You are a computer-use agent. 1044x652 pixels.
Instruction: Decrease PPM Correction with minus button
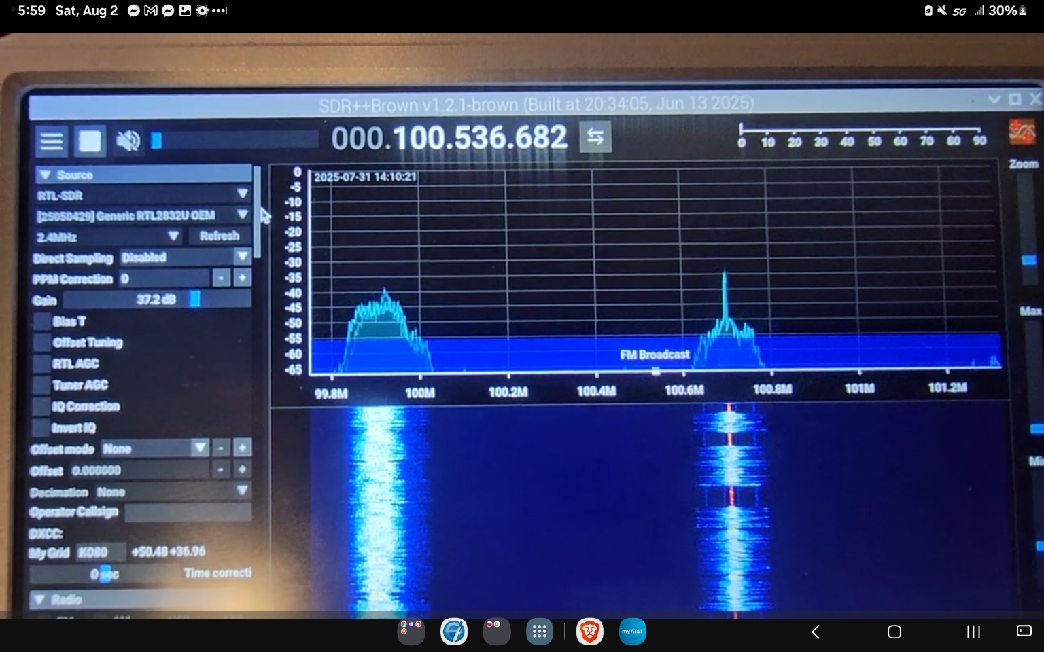(222, 278)
